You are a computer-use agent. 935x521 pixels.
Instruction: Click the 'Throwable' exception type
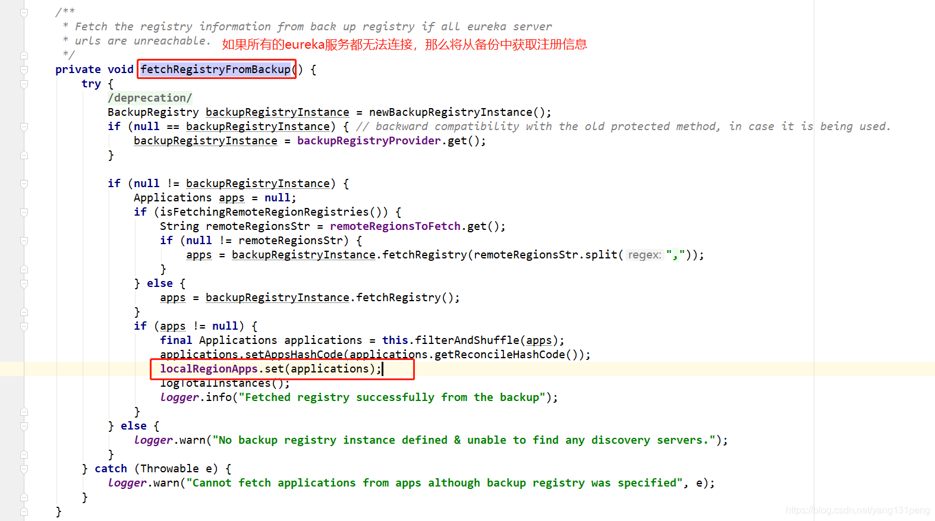[x=169, y=469]
